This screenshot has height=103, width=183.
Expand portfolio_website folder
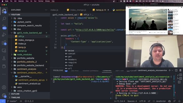point(12,58)
